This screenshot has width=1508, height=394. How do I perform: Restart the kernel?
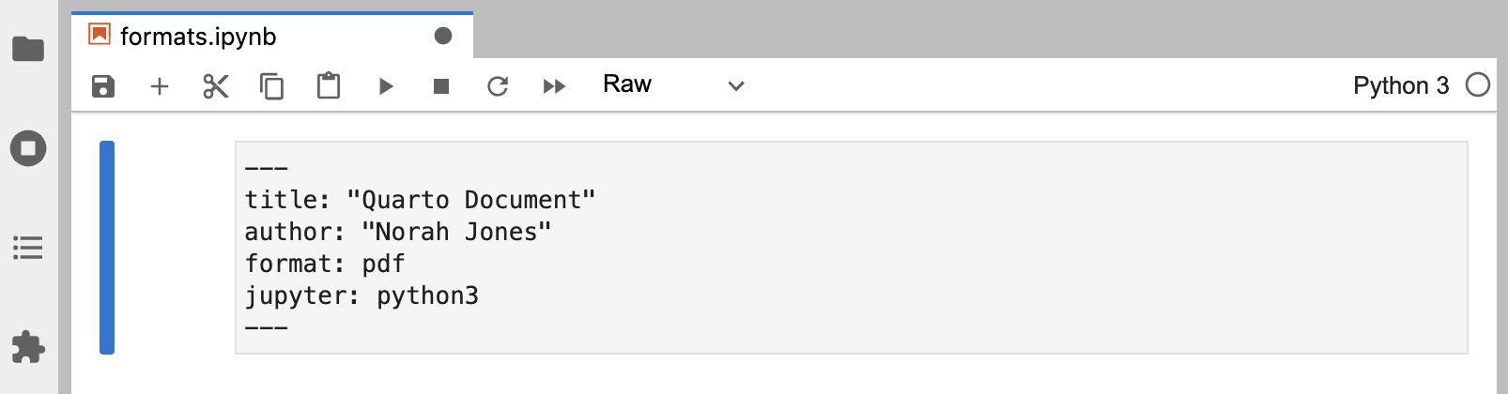point(498,86)
